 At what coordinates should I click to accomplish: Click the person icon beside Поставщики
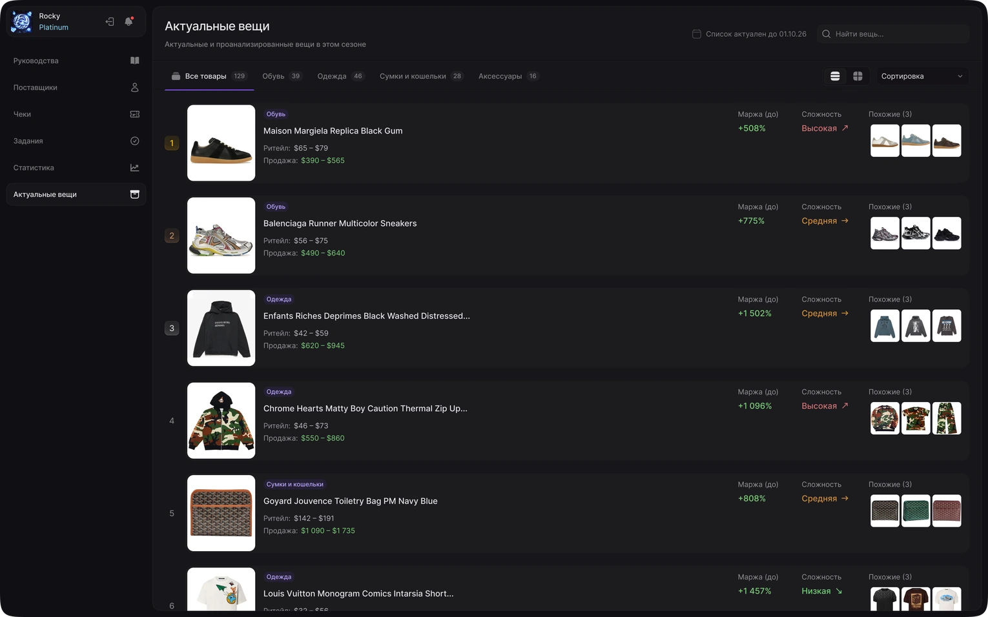point(134,87)
